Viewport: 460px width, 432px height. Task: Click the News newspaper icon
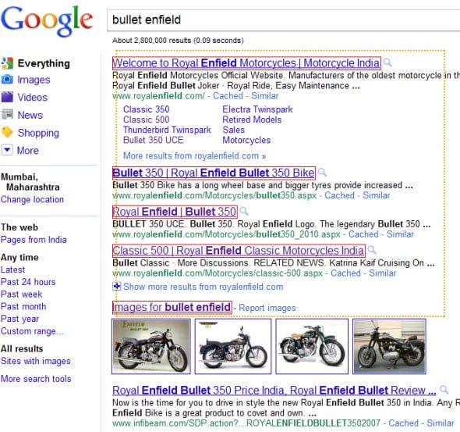tap(7, 114)
